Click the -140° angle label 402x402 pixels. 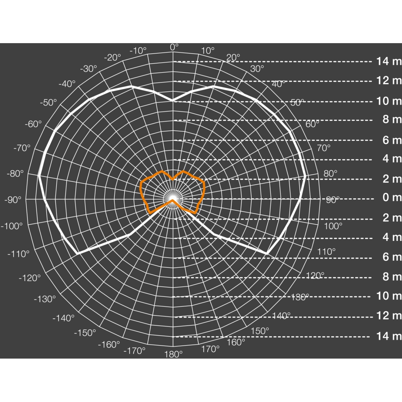pyautogui.click(x=64, y=318)
